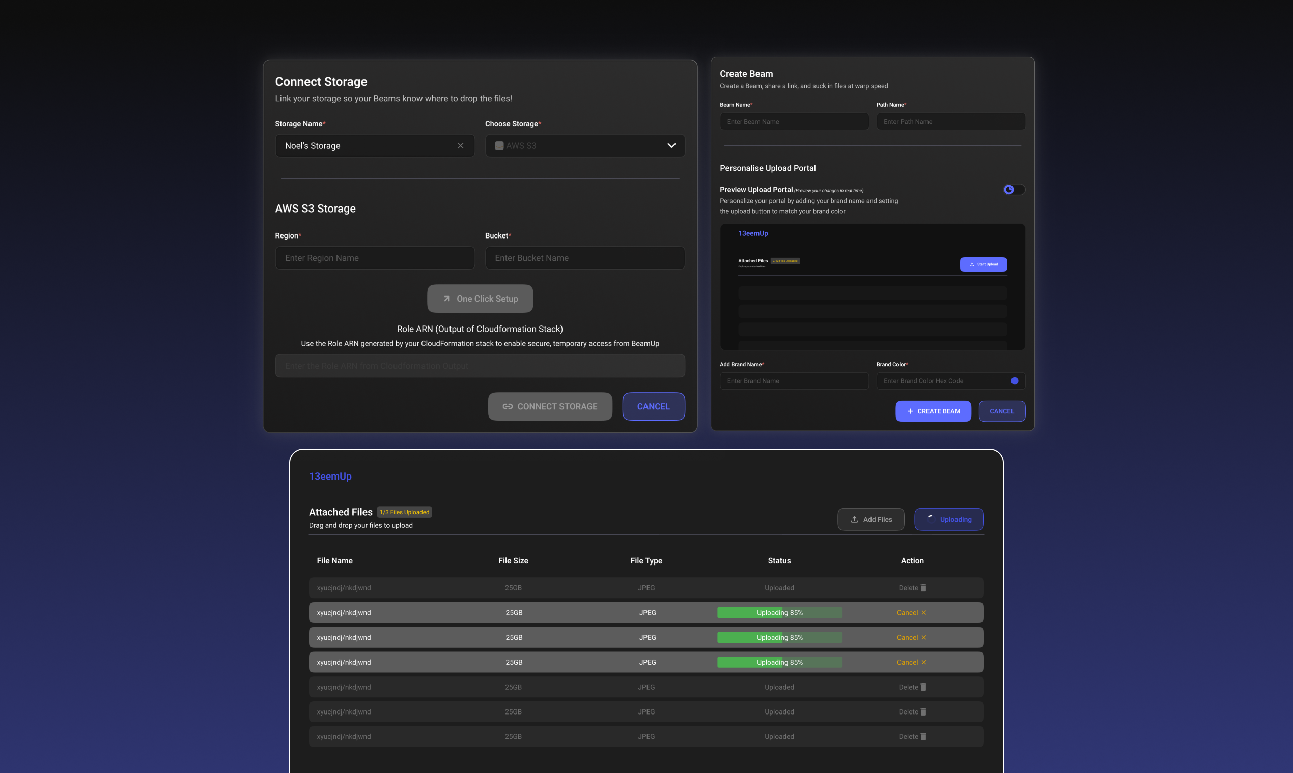Click the File Name column header
1293x773 pixels.
point(335,561)
